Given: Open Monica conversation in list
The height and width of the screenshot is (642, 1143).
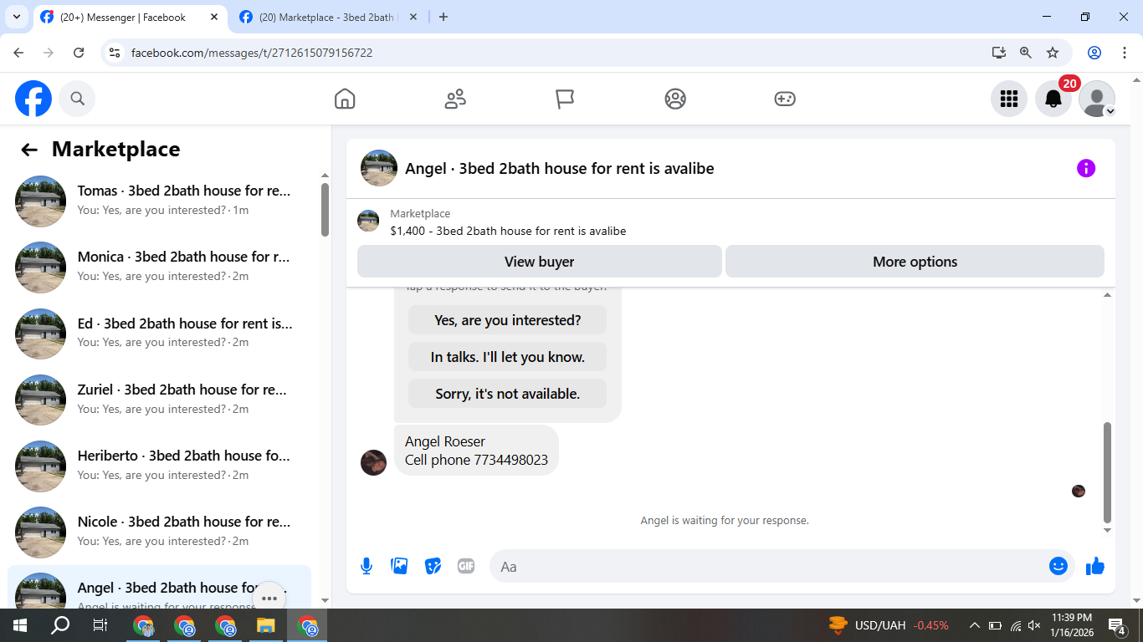Looking at the screenshot, I should point(159,267).
